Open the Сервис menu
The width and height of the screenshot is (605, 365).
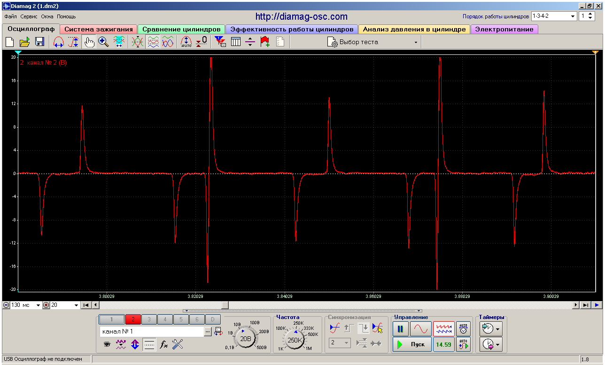coord(29,16)
